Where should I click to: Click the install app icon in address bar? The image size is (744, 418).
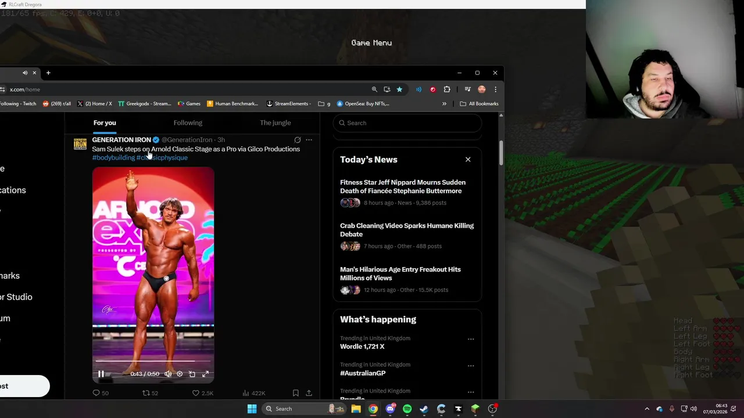coord(387,89)
